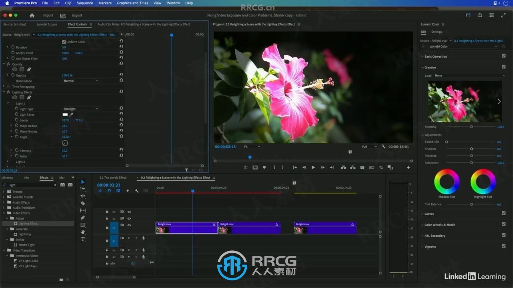Open Share icon in top right header
513x288 pixels.
click(480, 15)
